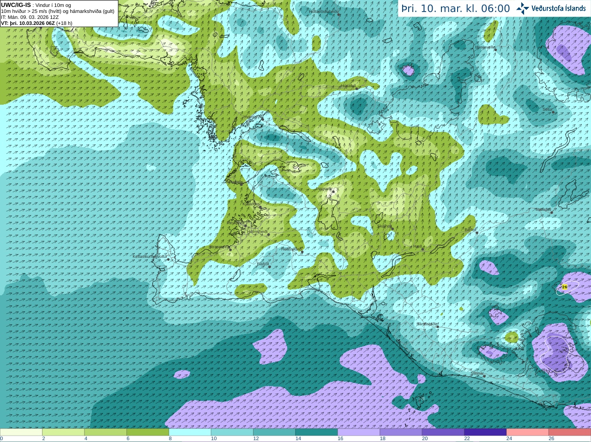Click the 14–16 m/s dark teal swatch
This screenshot has height=442, width=591.
(316, 432)
